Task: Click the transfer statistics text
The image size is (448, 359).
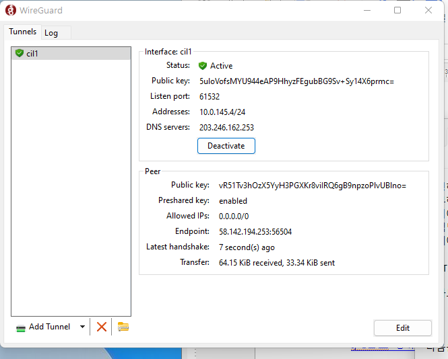Action: (277, 263)
